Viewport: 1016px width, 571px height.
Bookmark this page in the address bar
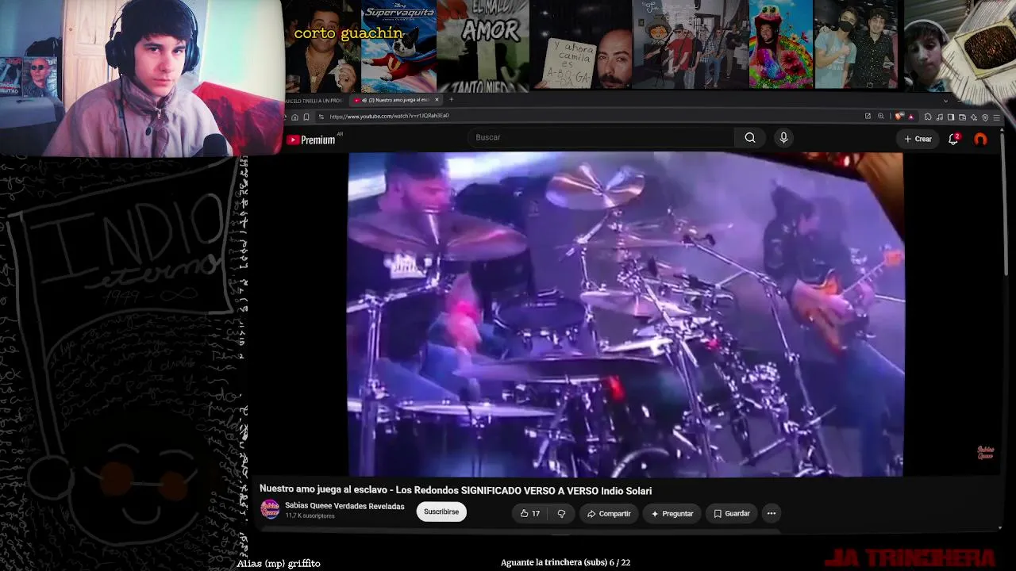(306, 117)
